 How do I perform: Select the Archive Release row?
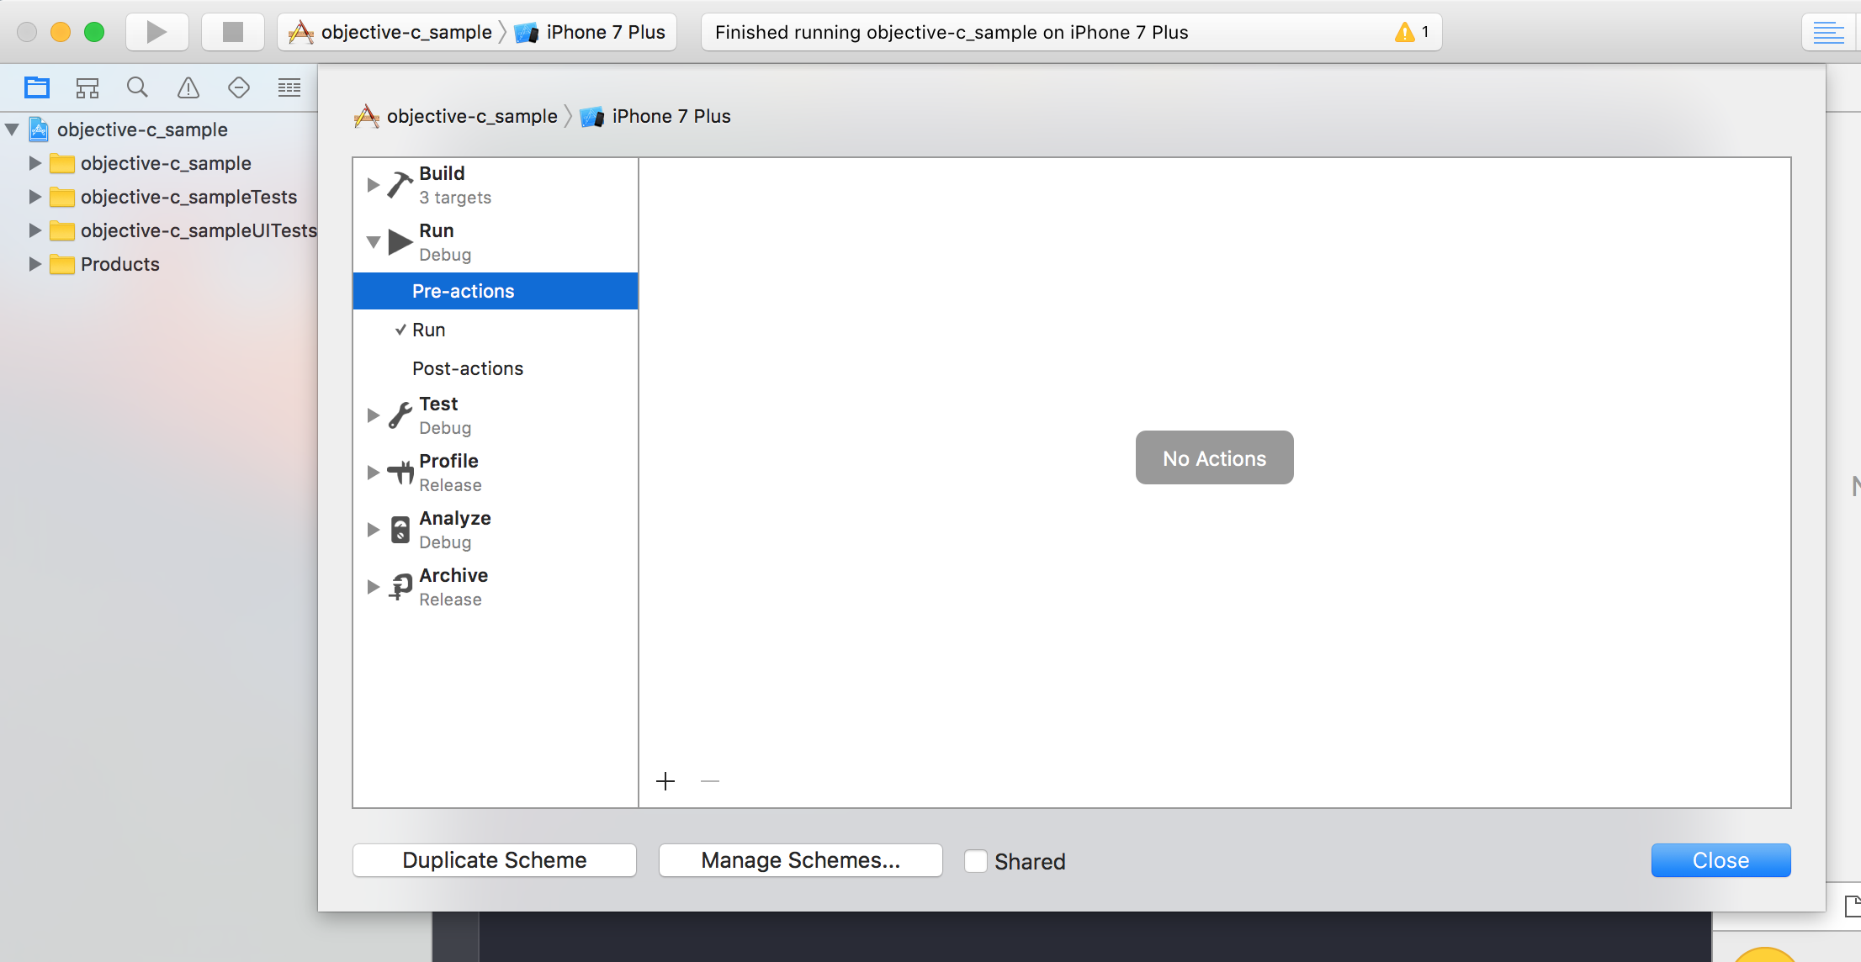point(496,587)
